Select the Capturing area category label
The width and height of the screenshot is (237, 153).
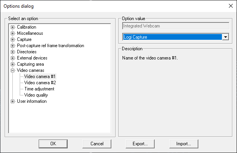[x=31, y=64]
